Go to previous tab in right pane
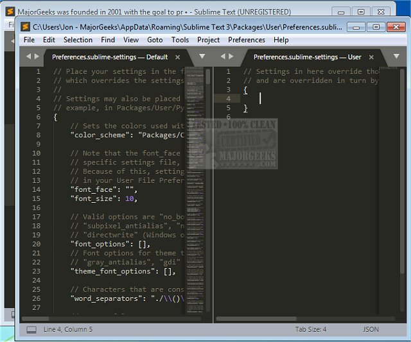 point(223,56)
